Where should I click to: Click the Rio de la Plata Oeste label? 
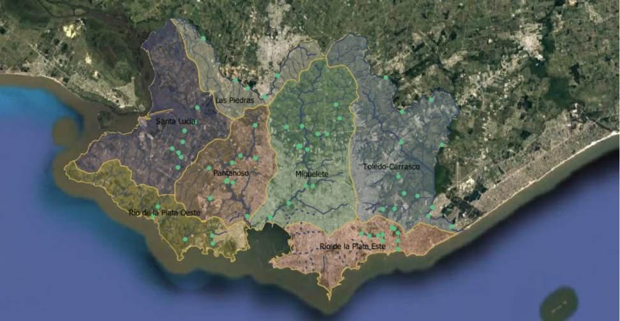[x=165, y=213]
